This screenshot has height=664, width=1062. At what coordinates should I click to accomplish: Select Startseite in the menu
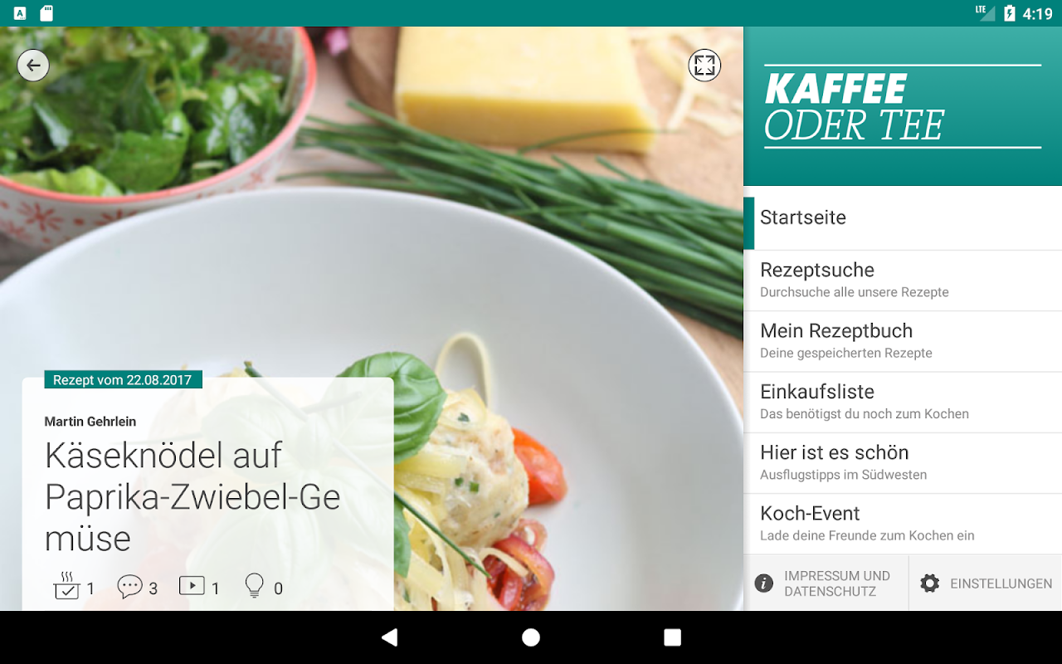point(903,217)
